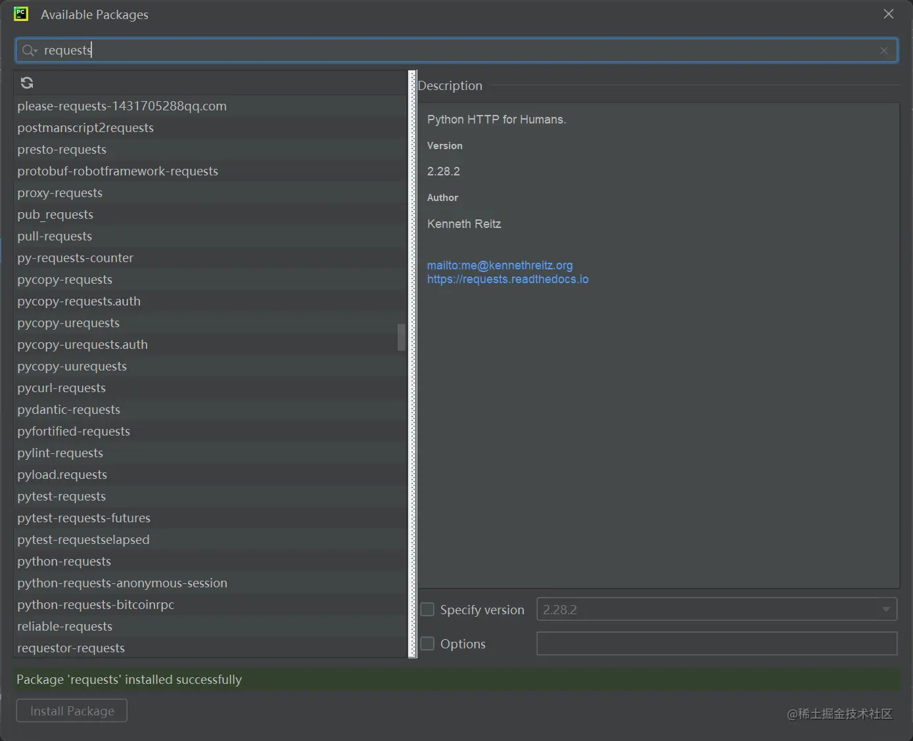Image resolution: width=913 pixels, height=741 pixels.
Task: Select pycopy-uurequests package
Action: (210, 366)
